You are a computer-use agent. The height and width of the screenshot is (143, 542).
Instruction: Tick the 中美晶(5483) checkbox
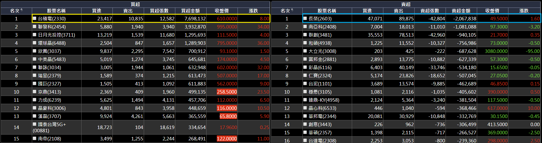[35, 59]
